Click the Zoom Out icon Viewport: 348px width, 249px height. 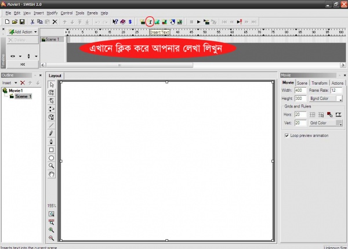tap(51, 238)
